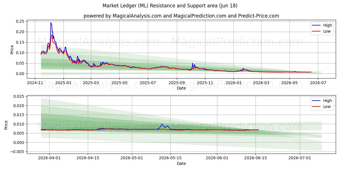Click 'Low' in the top chart legend
Screen dimensions: 340x170
point(327,31)
